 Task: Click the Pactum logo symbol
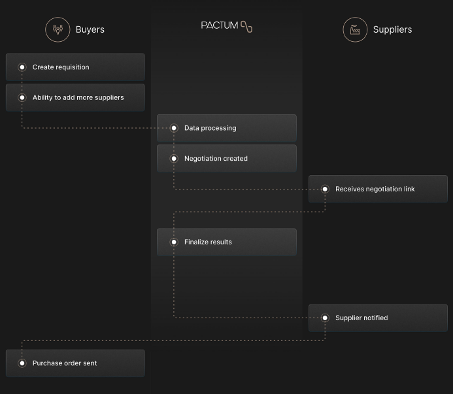coord(246,27)
